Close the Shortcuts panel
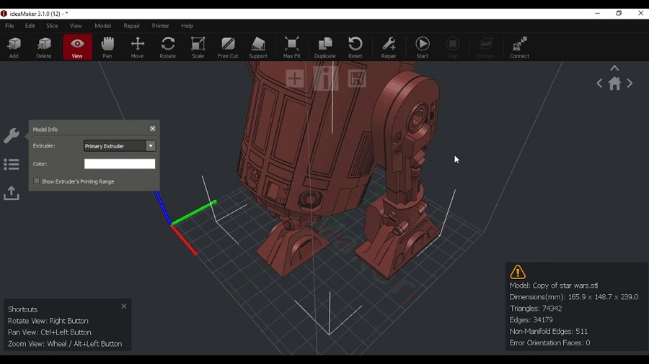Viewport: 649px width, 364px height. pyautogui.click(x=124, y=306)
